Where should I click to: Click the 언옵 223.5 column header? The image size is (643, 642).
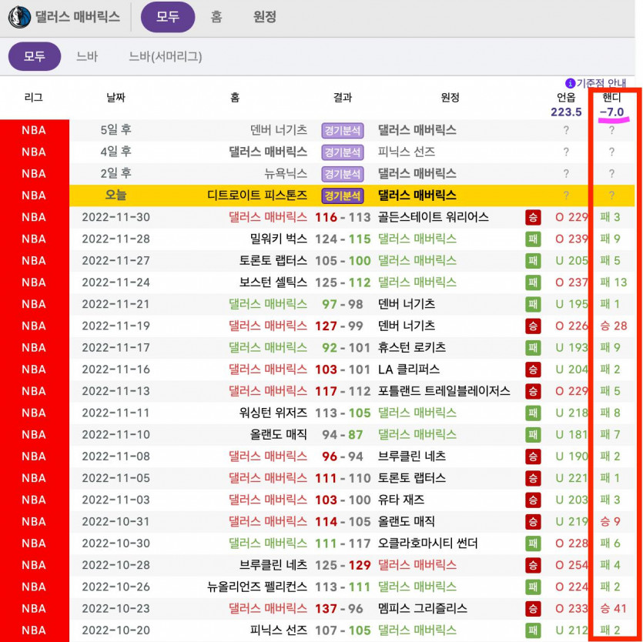point(566,105)
